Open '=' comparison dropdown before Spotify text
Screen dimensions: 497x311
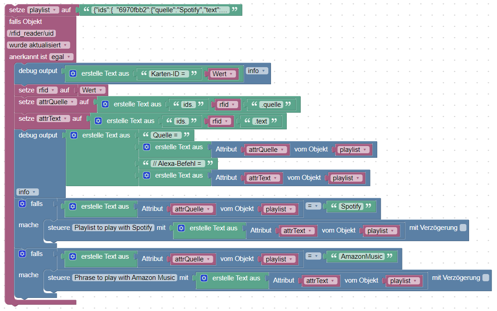[313, 206]
